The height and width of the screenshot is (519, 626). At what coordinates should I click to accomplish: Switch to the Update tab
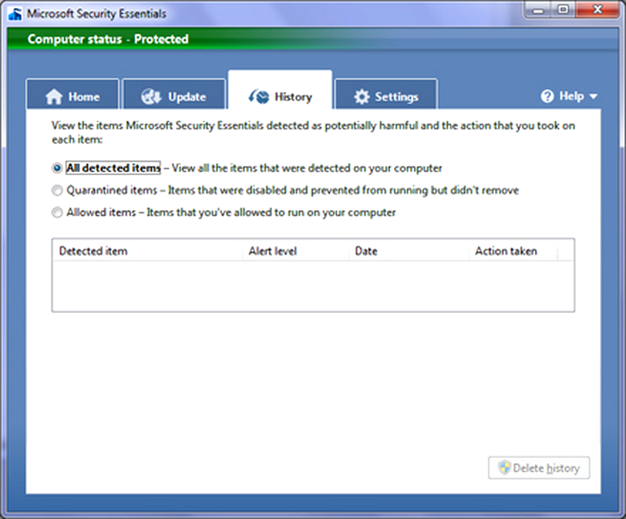tap(174, 94)
